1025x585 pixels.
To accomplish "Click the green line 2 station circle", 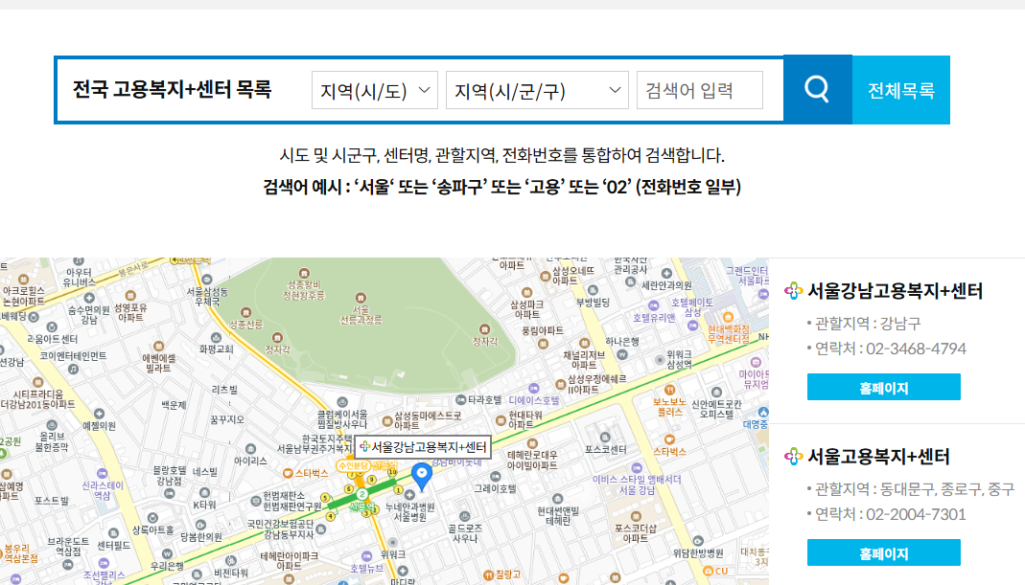I will (362, 494).
